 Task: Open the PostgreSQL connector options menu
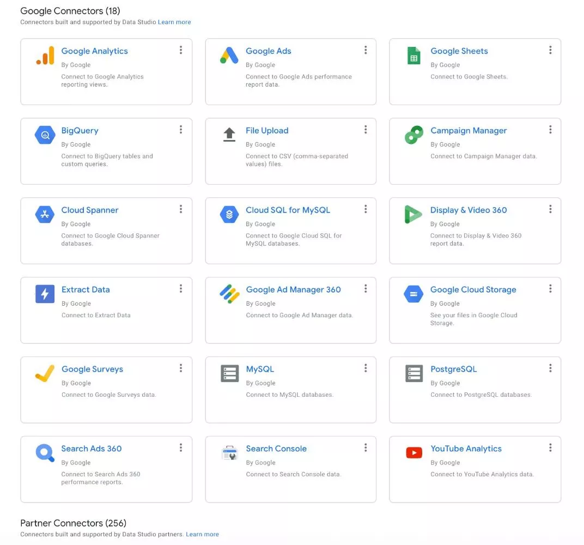550,368
